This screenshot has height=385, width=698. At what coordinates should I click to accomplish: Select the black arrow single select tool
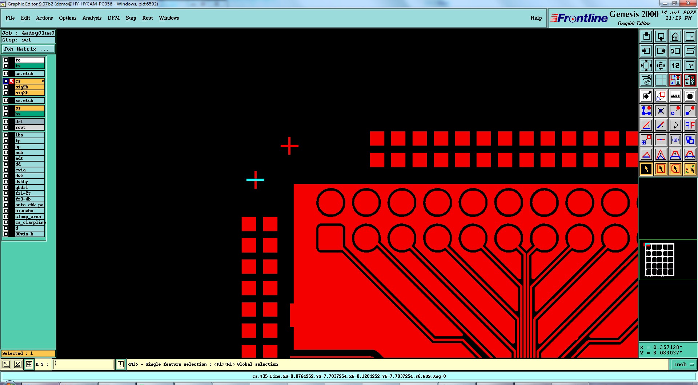[646, 169]
